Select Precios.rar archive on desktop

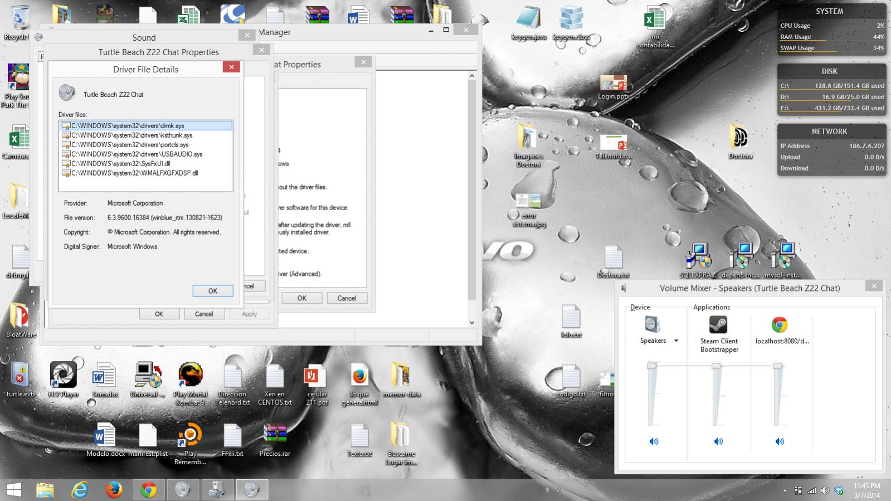point(275,440)
